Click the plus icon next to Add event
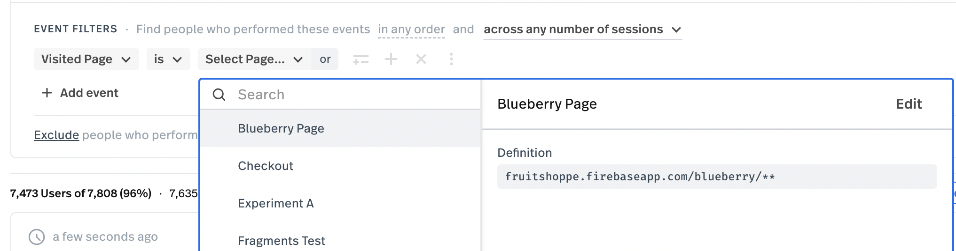This screenshot has height=251, width=956. [47, 93]
